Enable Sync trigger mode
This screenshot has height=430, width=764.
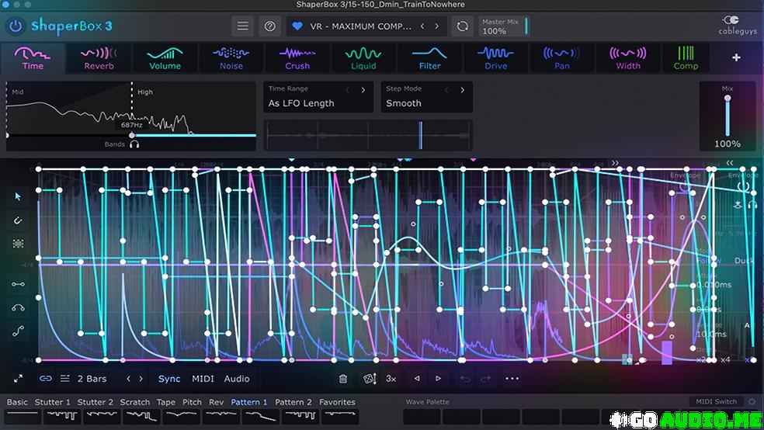click(169, 378)
